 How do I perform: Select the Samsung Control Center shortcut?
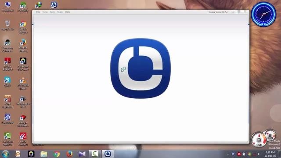pos(7,46)
